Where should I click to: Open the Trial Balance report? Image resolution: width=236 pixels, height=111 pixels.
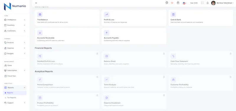pos(67,18)
